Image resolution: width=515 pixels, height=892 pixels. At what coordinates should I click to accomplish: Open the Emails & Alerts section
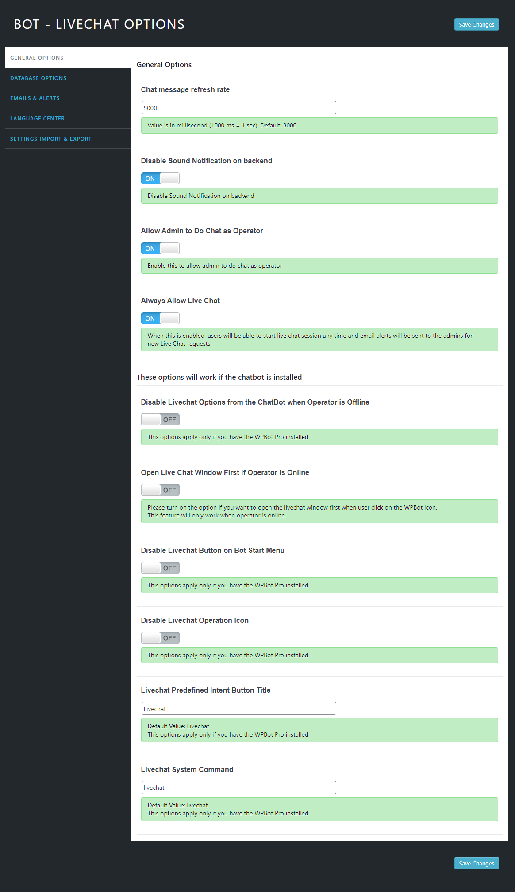point(68,98)
